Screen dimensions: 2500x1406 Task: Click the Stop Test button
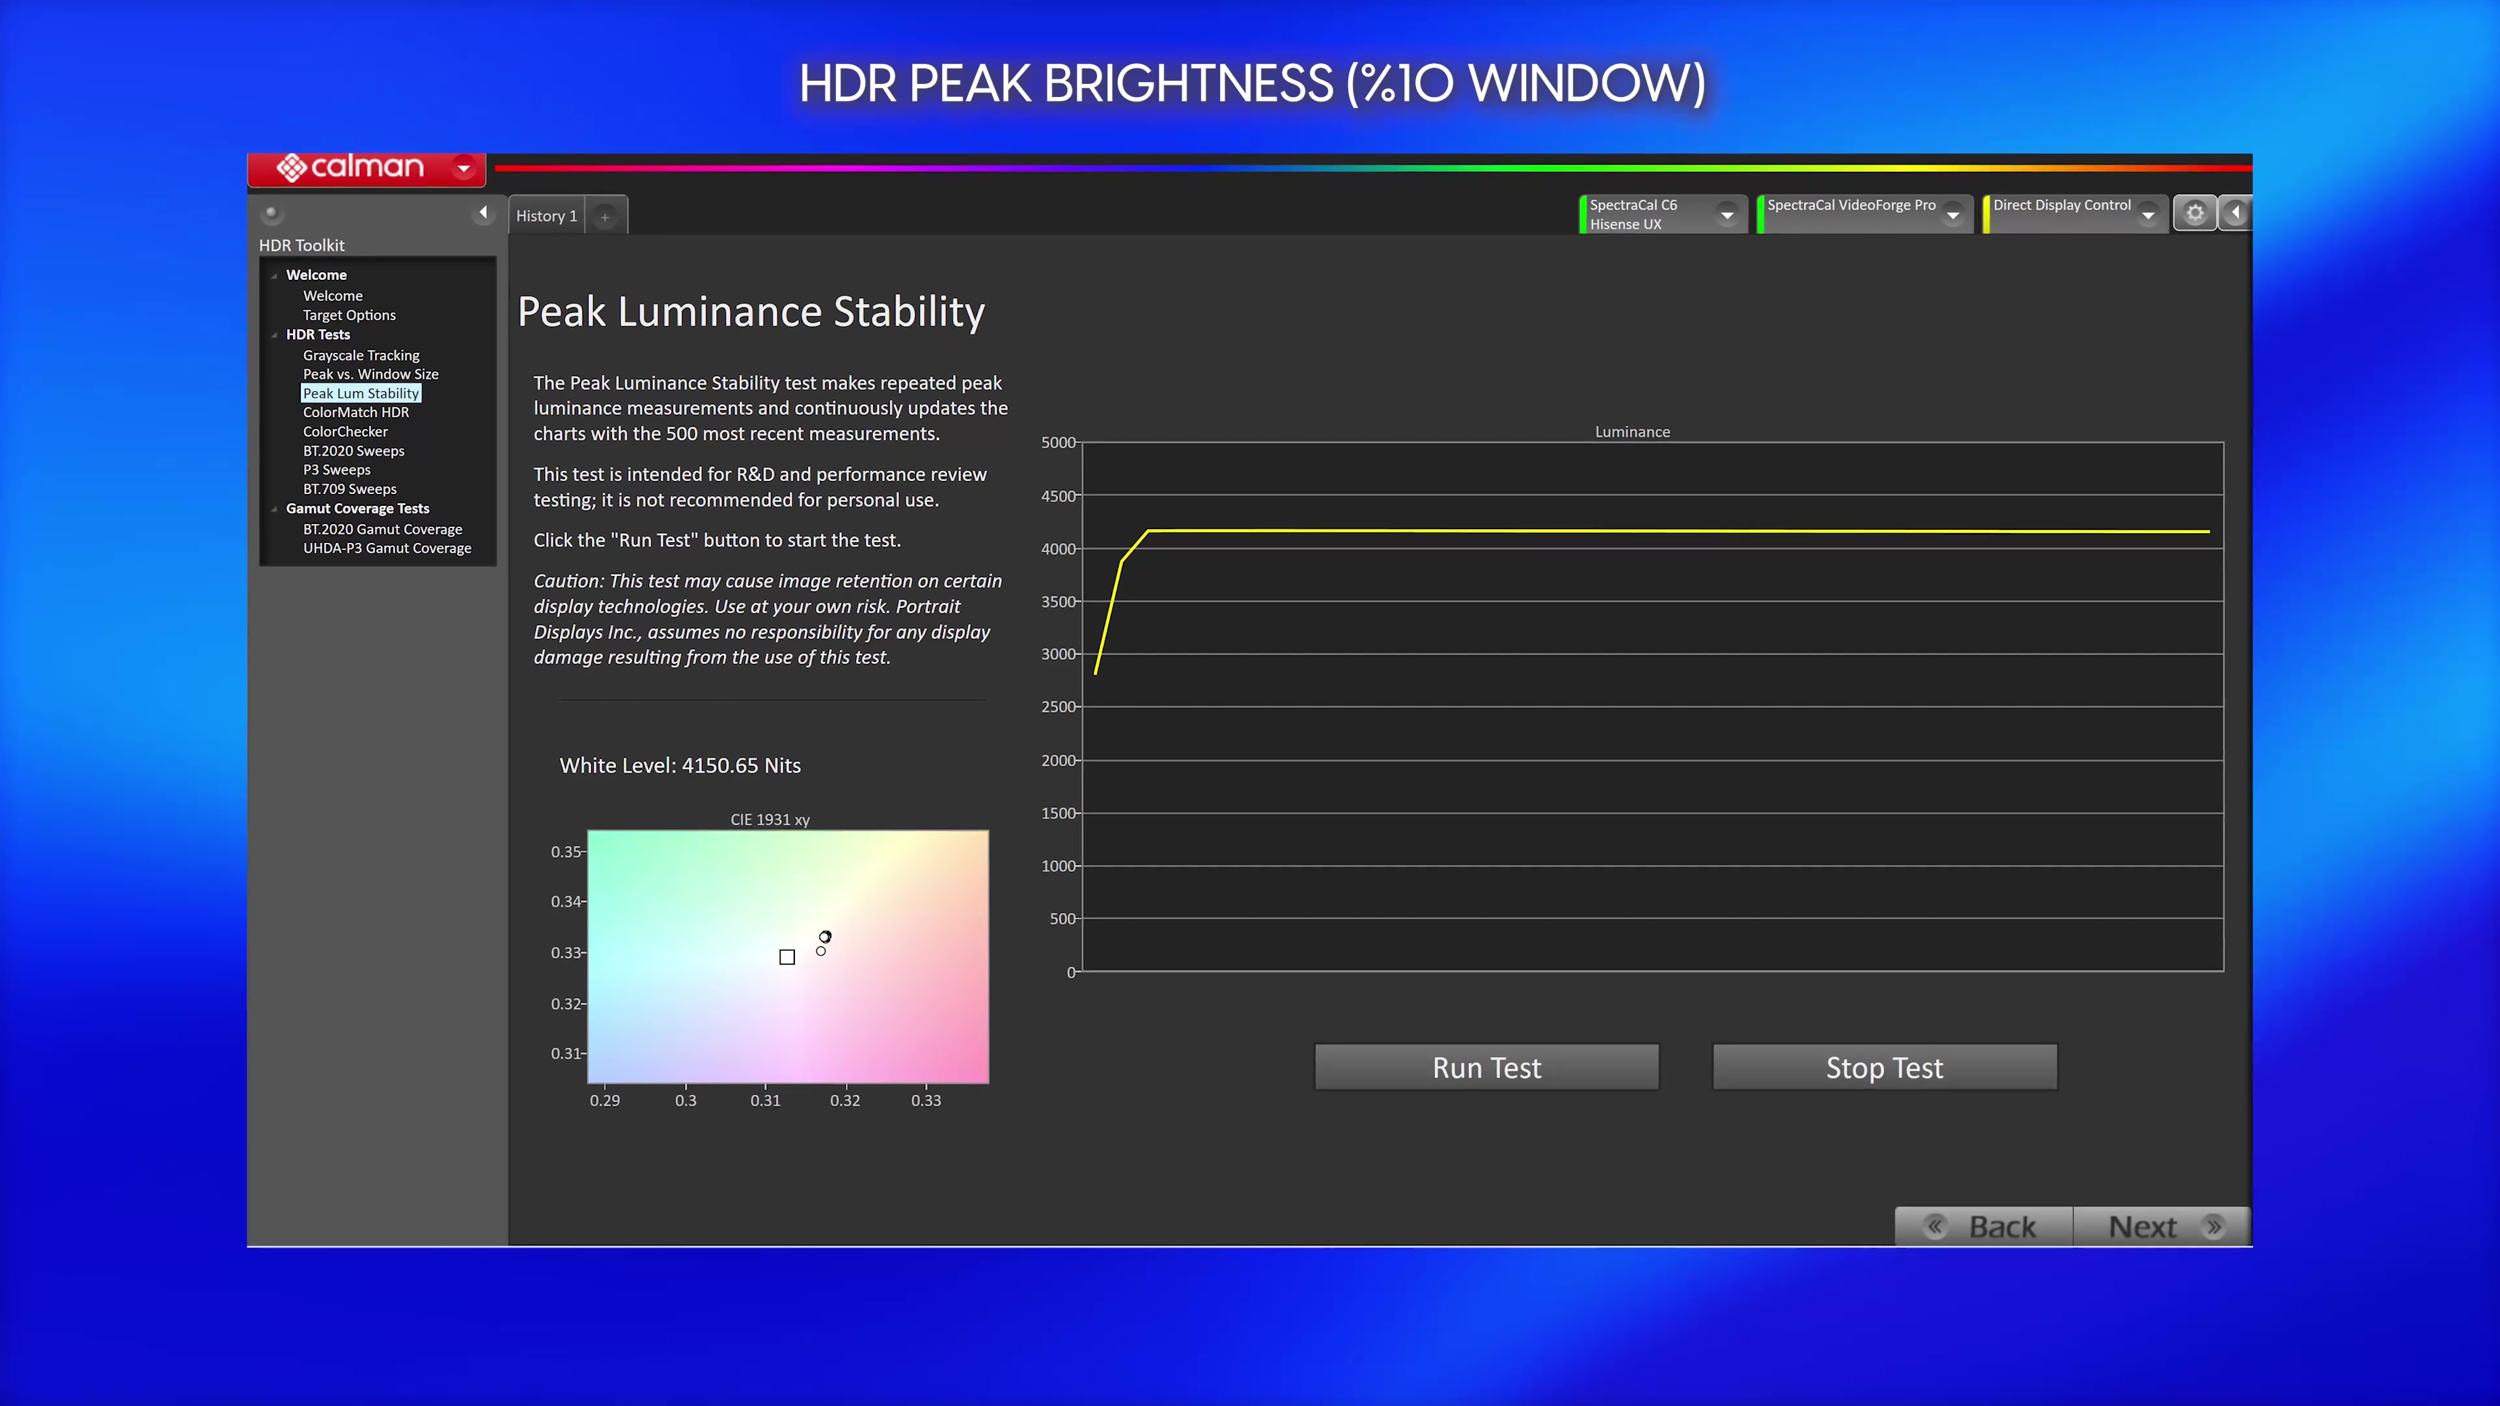[1885, 1068]
